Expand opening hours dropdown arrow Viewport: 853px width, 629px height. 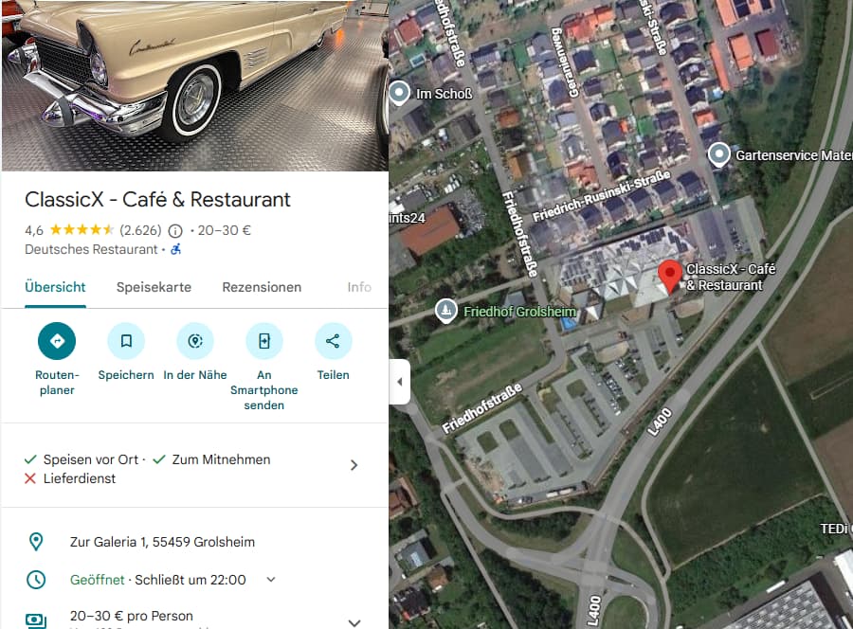click(x=271, y=580)
